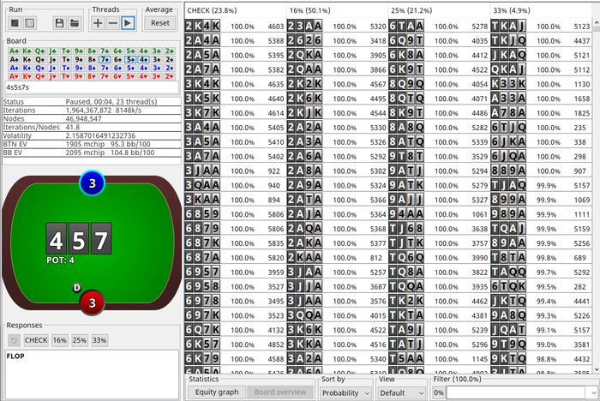Click the 16% (50.1%) column header
This screenshot has height=401, width=600.
pos(337,10)
